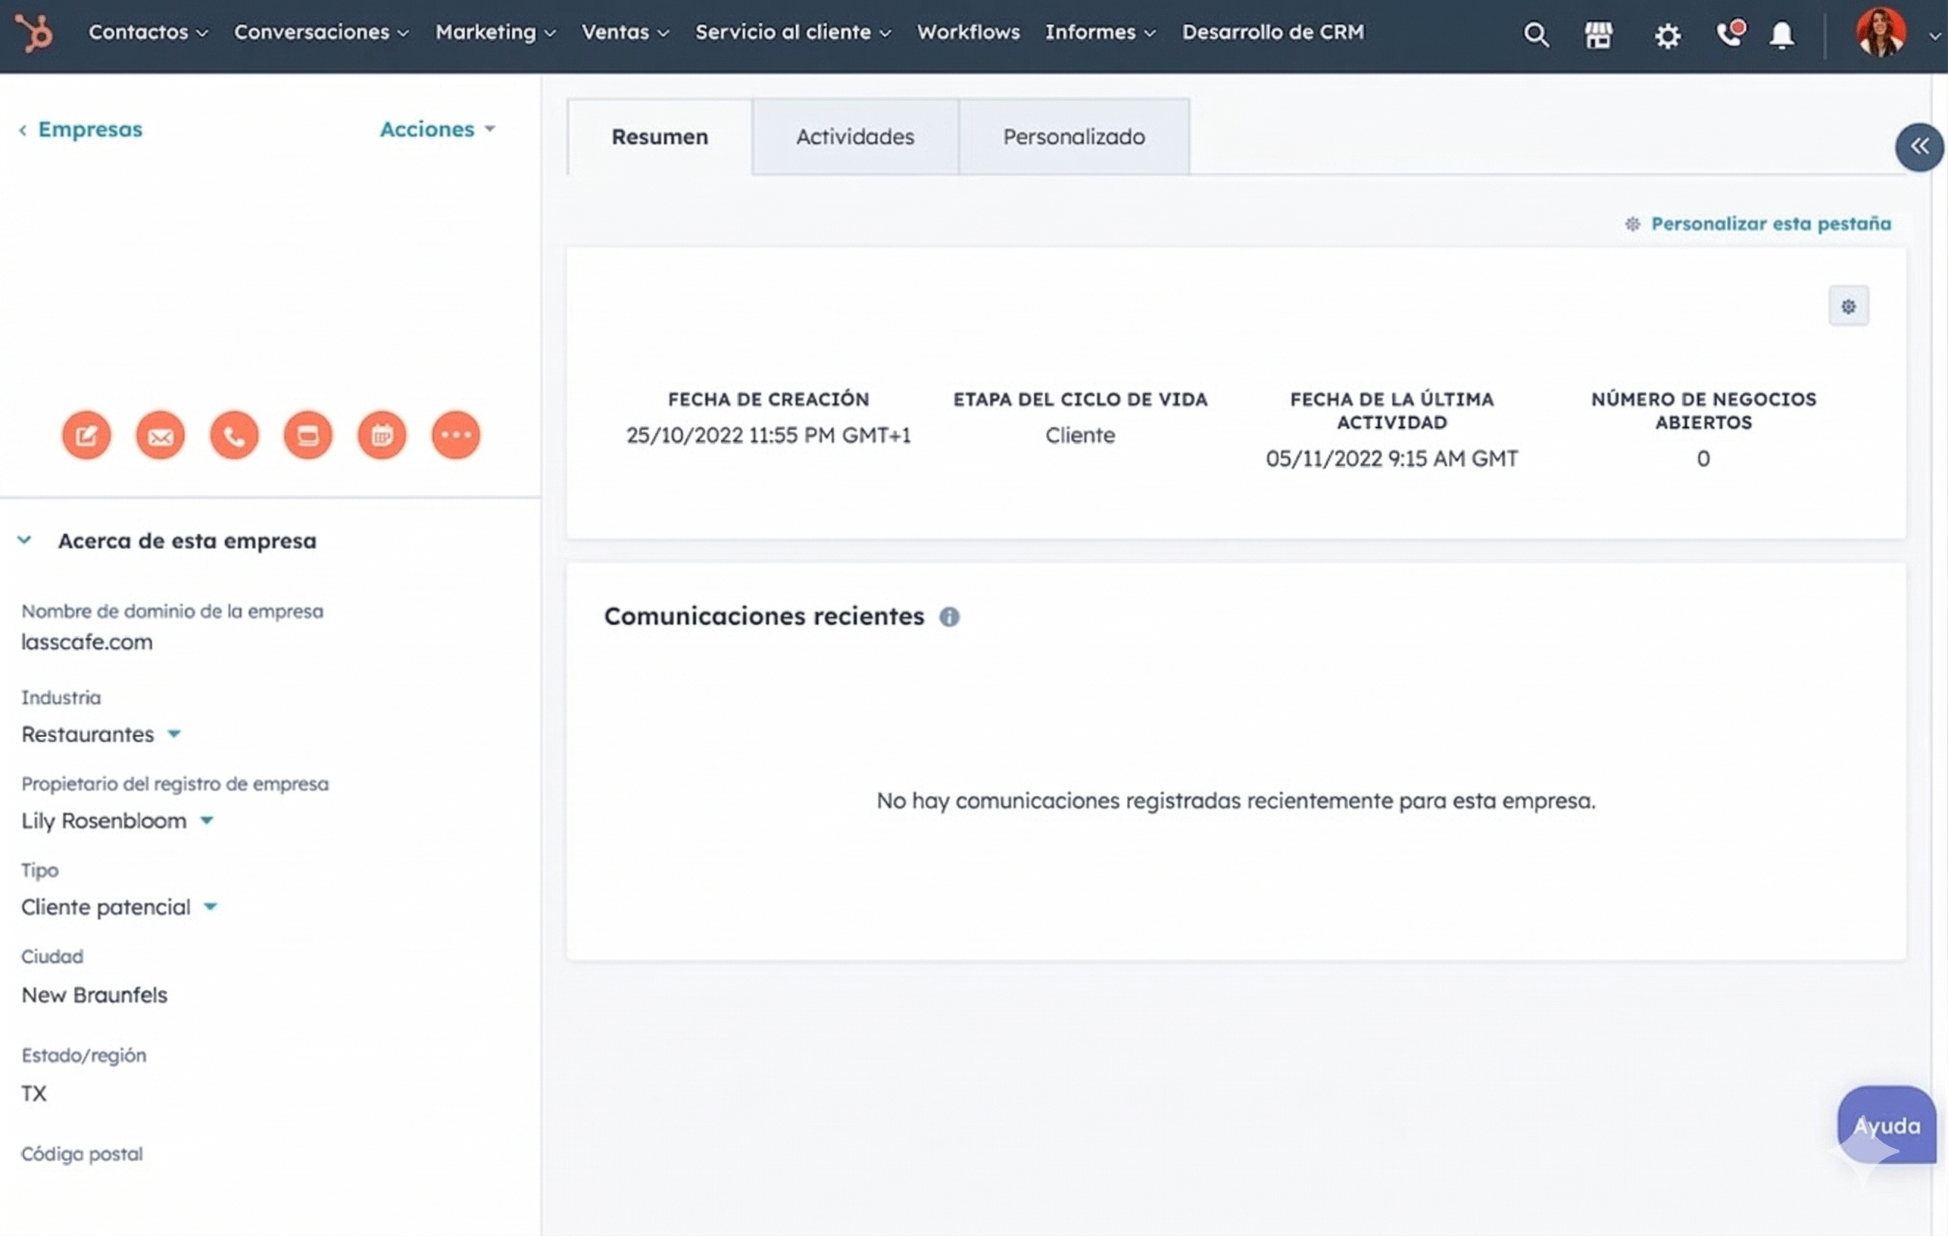
Task: Click the orange email envelope icon
Action: click(x=160, y=435)
